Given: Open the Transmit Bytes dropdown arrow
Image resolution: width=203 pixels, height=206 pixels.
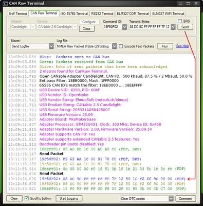Looking at the screenshot, I should click(x=173, y=27).
